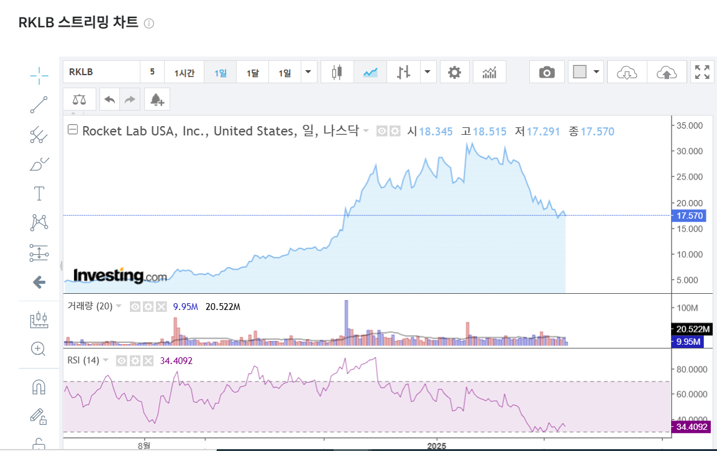
Task: Click the blue back arrow icon
Action: (x=39, y=282)
